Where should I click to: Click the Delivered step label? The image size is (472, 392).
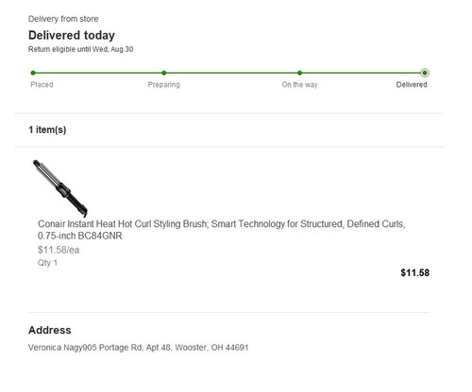[x=412, y=85]
